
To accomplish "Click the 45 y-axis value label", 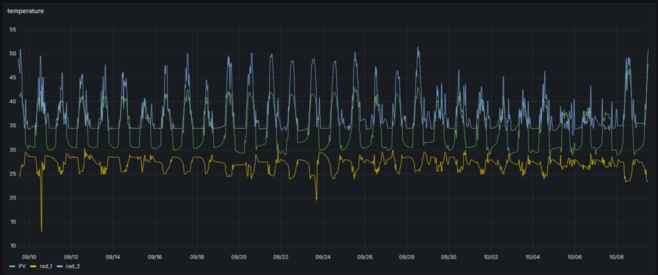I will 13,78.
